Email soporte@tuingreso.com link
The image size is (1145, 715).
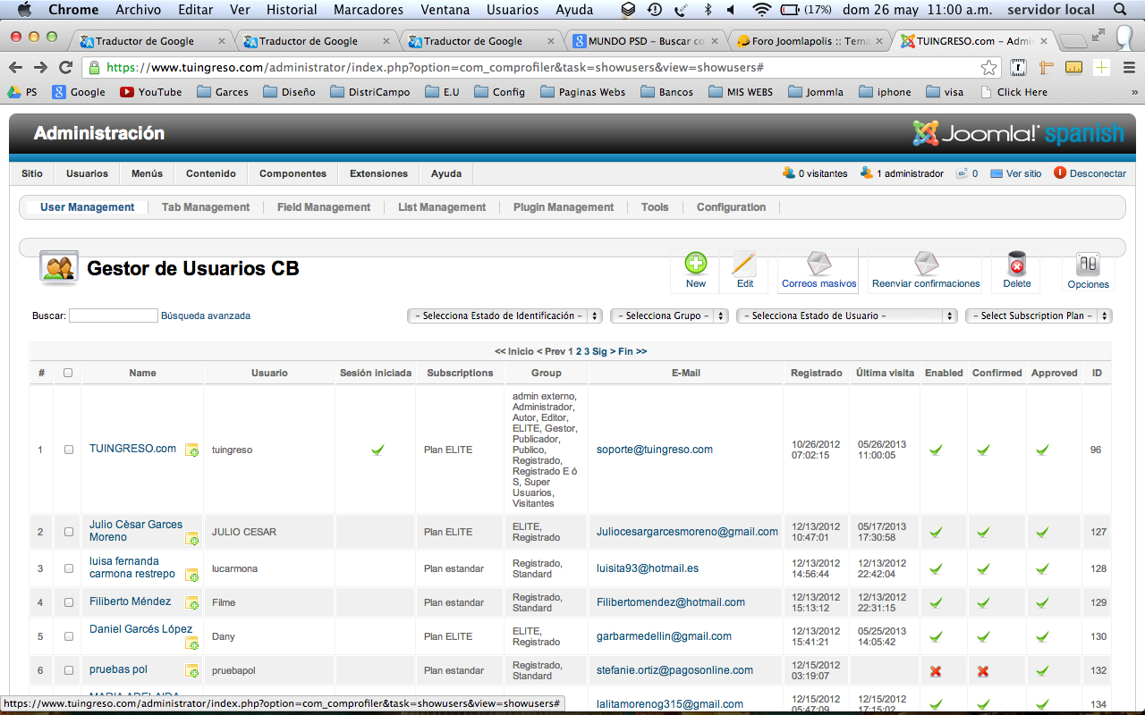tap(655, 450)
